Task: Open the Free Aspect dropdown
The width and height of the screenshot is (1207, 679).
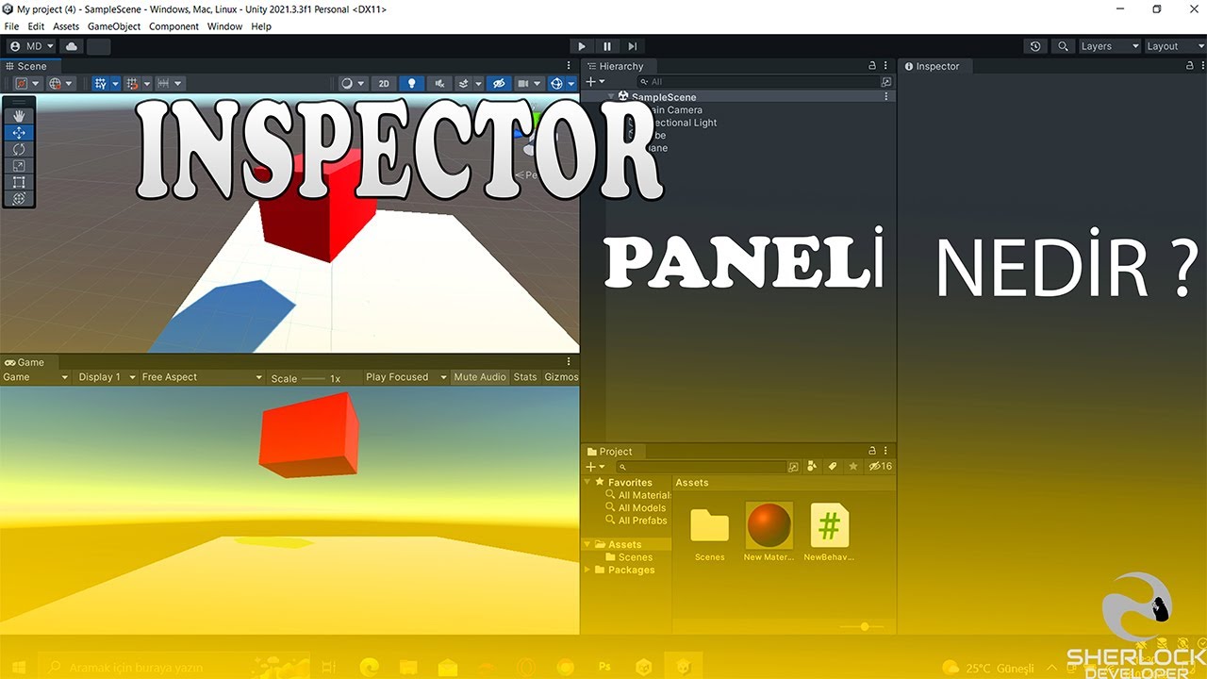Action: (x=202, y=377)
